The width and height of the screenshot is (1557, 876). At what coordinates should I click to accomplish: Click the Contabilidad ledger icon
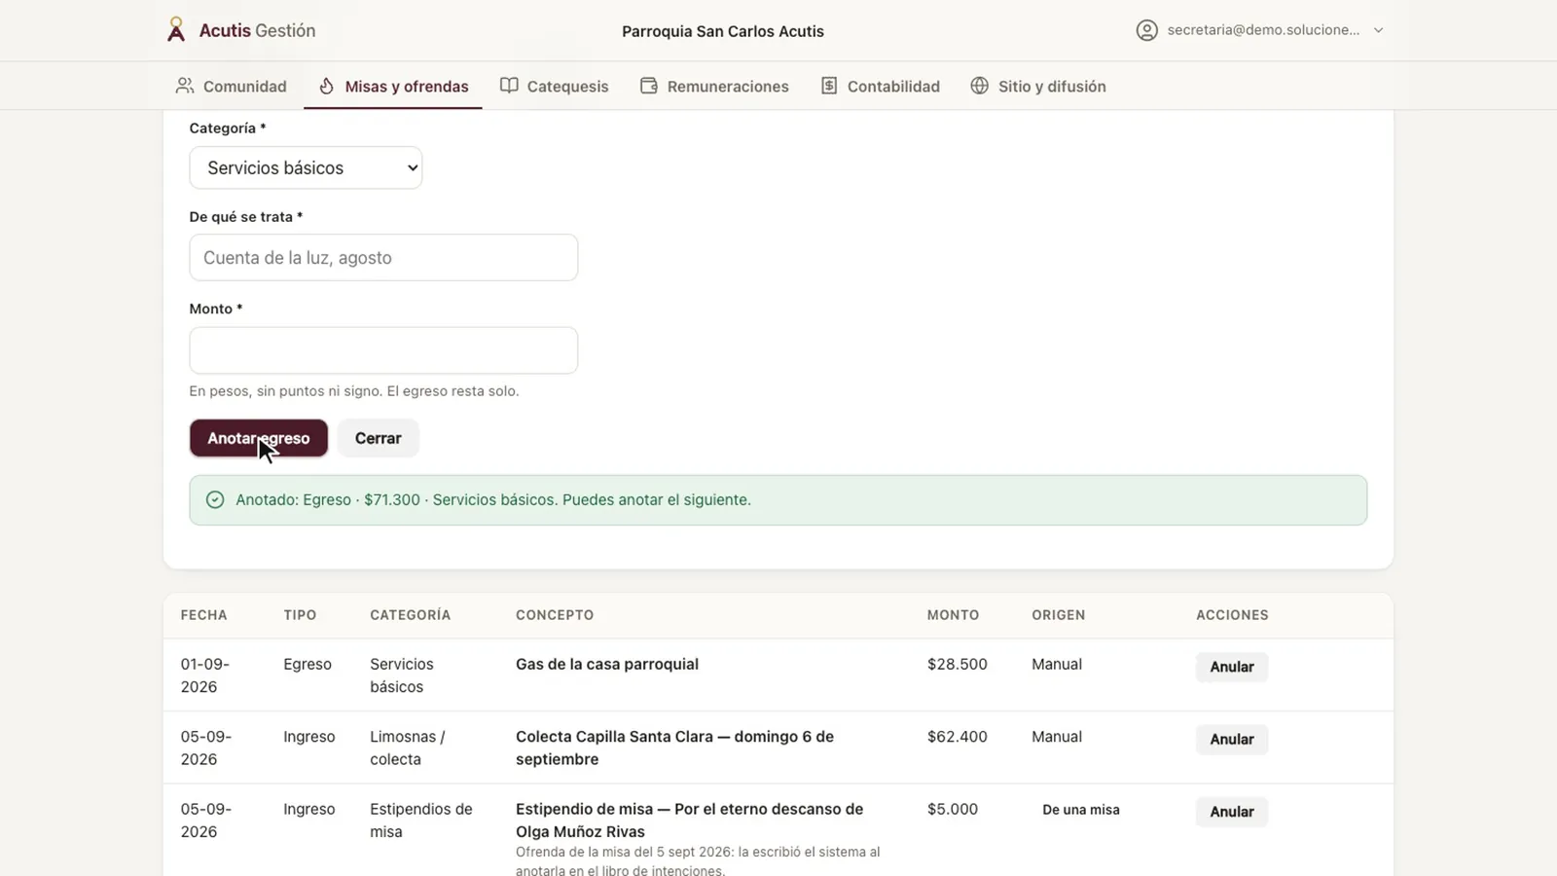[x=829, y=86]
